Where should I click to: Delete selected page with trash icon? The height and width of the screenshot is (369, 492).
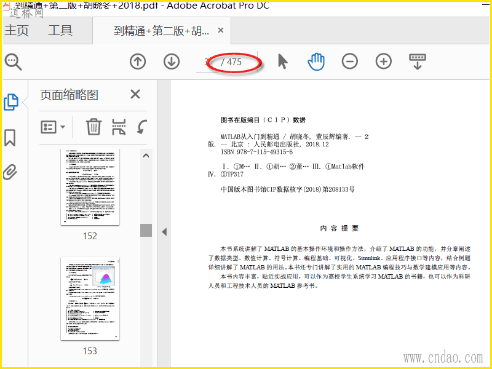[93, 127]
